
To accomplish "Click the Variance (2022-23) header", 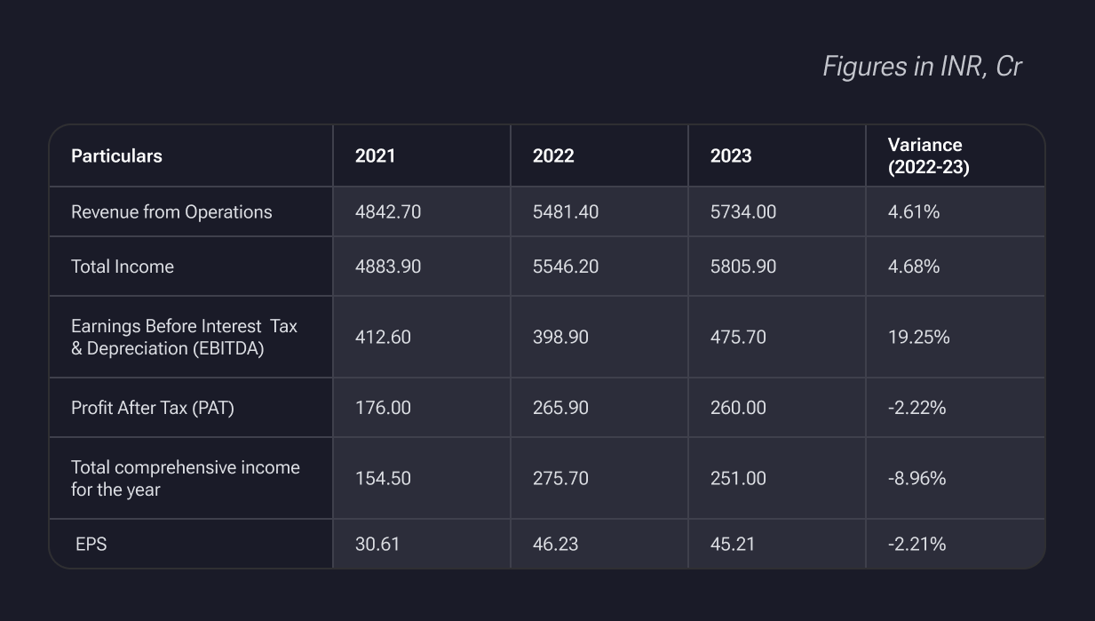I will (x=928, y=156).
